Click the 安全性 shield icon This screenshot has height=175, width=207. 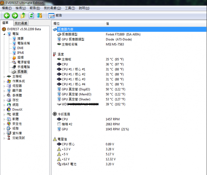click(x=9, y=124)
